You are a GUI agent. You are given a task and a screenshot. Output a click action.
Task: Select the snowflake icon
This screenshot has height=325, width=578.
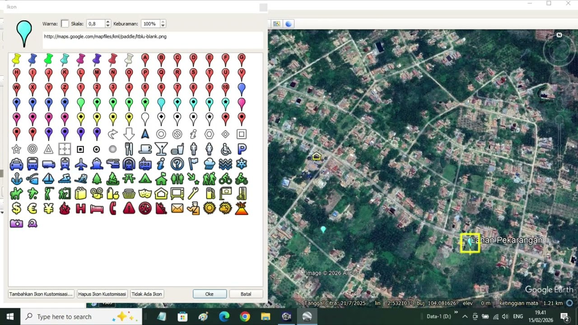242,164
